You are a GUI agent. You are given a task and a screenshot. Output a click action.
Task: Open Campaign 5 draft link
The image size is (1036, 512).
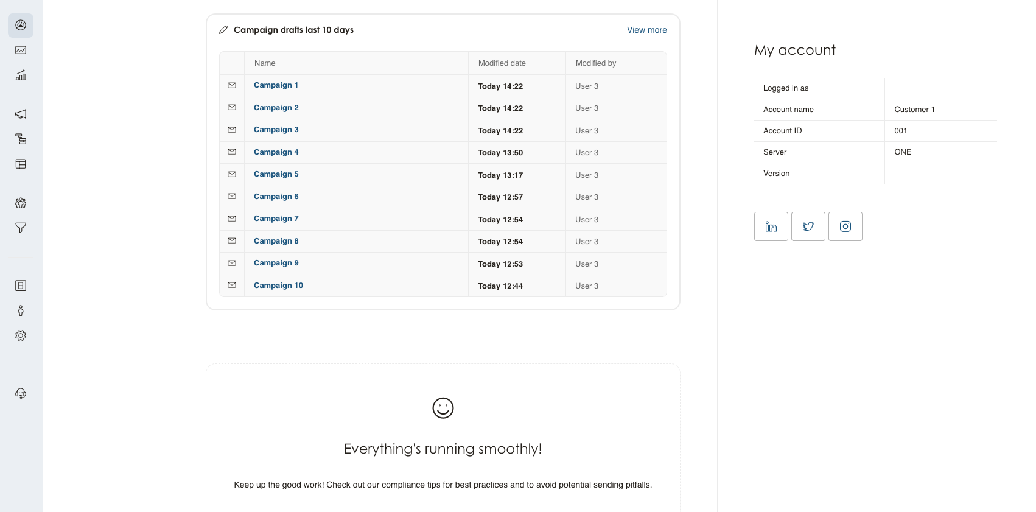(276, 174)
